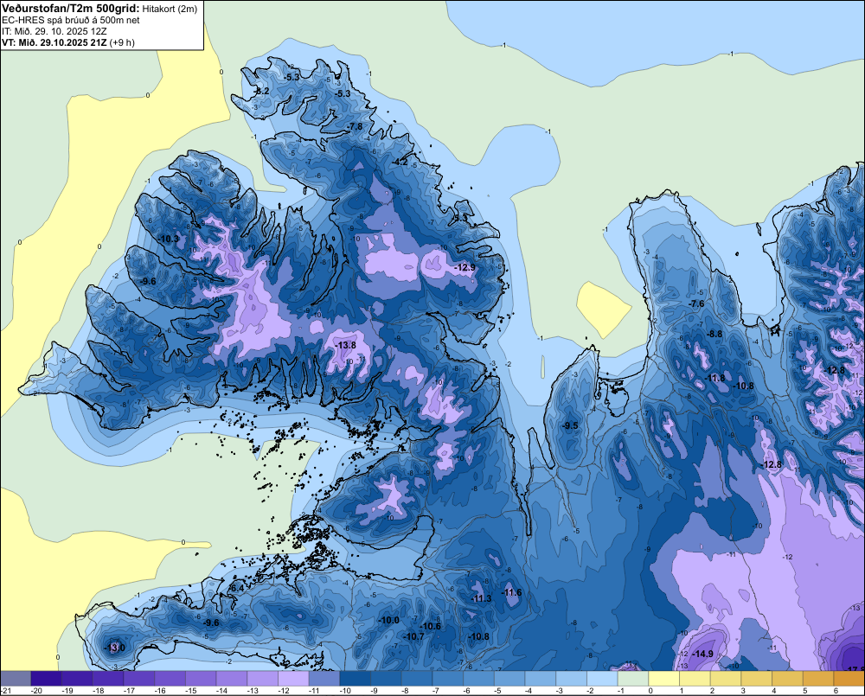Viewport: 865px width, 696px height.
Task: Select the legend swatch labeled -6
Action: tap(479, 678)
